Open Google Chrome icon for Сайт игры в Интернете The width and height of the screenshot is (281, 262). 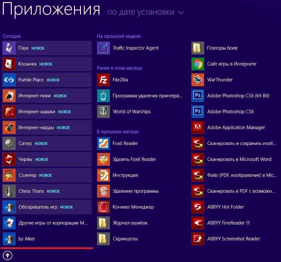click(x=198, y=64)
